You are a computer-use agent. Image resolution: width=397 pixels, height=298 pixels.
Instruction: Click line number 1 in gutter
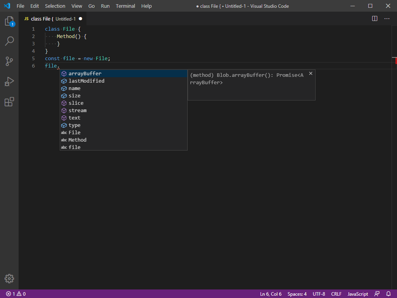pyautogui.click(x=33, y=29)
